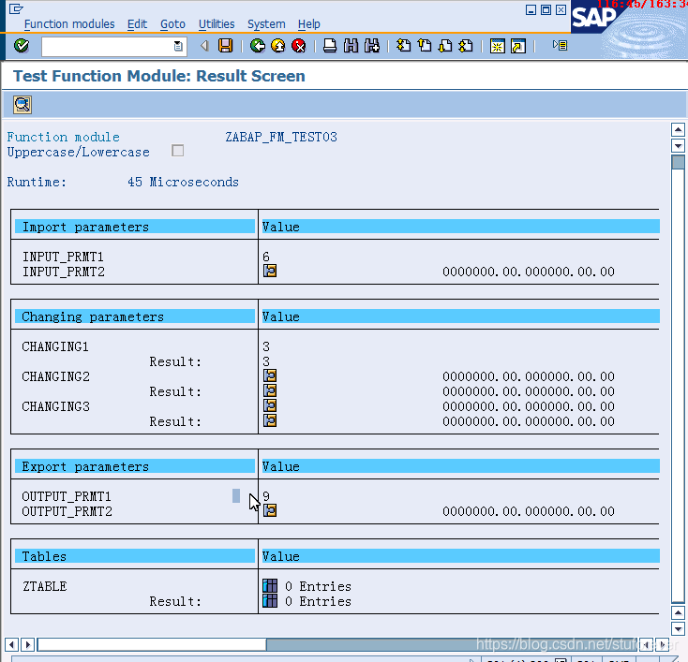The width and height of the screenshot is (688, 662).
Task: Open the Help menu
Action: click(x=309, y=24)
